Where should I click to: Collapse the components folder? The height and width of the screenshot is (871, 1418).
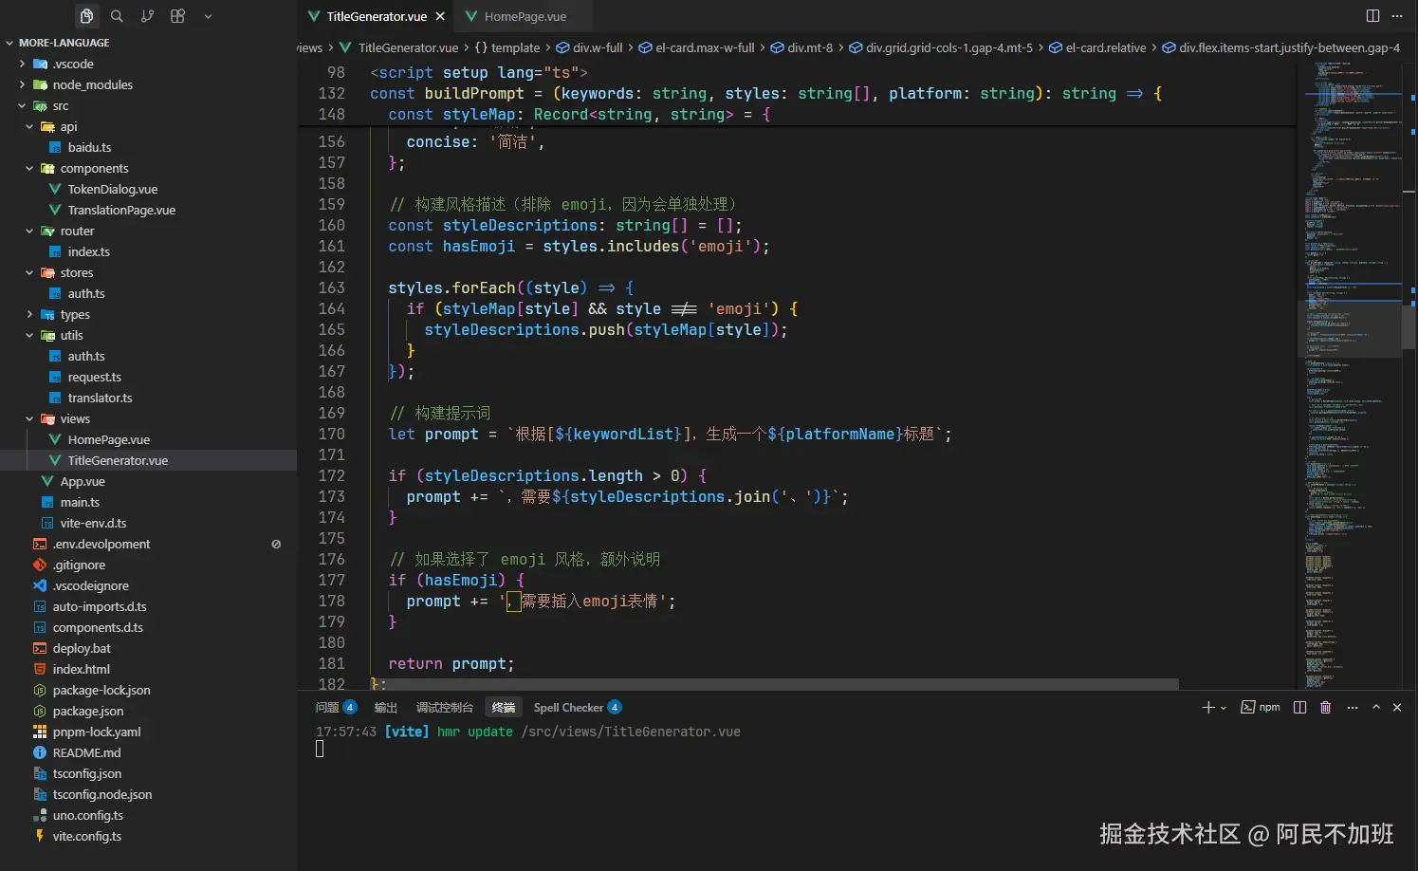coord(29,169)
